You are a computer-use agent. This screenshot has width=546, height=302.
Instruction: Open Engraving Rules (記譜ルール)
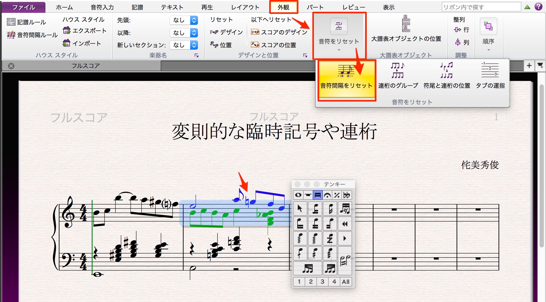pyautogui.click(x=26, y=22)
